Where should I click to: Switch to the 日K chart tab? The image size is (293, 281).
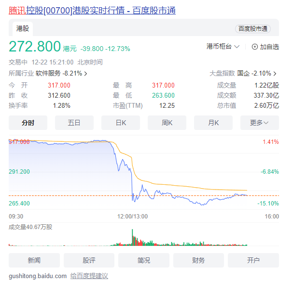click(120, 123)
